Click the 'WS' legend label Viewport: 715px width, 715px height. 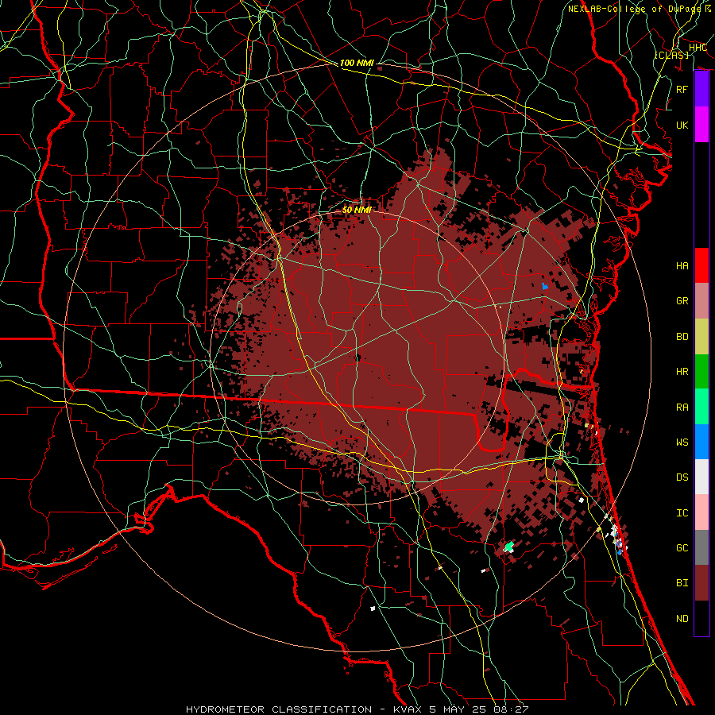pyautogui.click(x=682, y=442)
